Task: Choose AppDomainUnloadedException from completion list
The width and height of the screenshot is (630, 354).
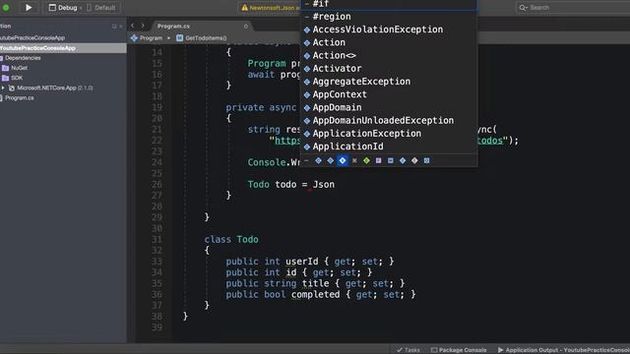Action: (389, 120)
